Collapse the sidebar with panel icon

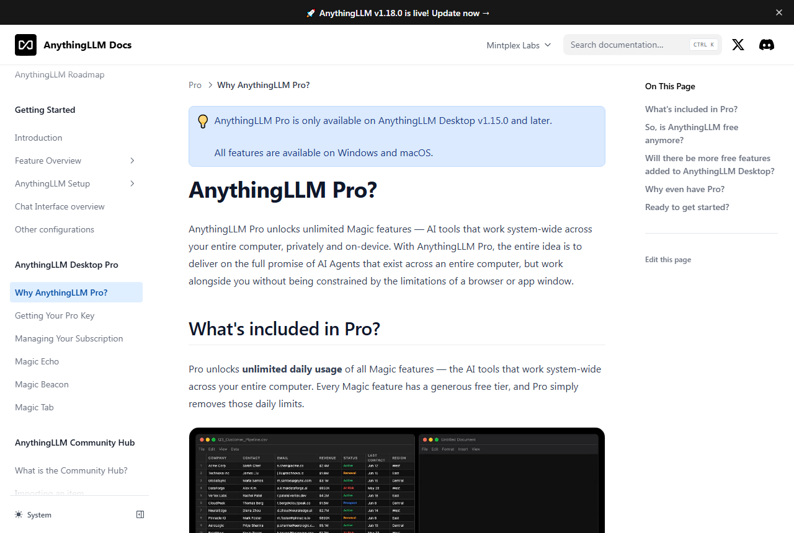[x=140, y=514]
